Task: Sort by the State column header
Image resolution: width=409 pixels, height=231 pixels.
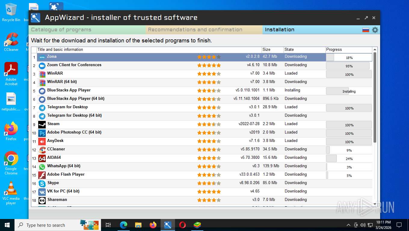Action: (x=304, y=50)
